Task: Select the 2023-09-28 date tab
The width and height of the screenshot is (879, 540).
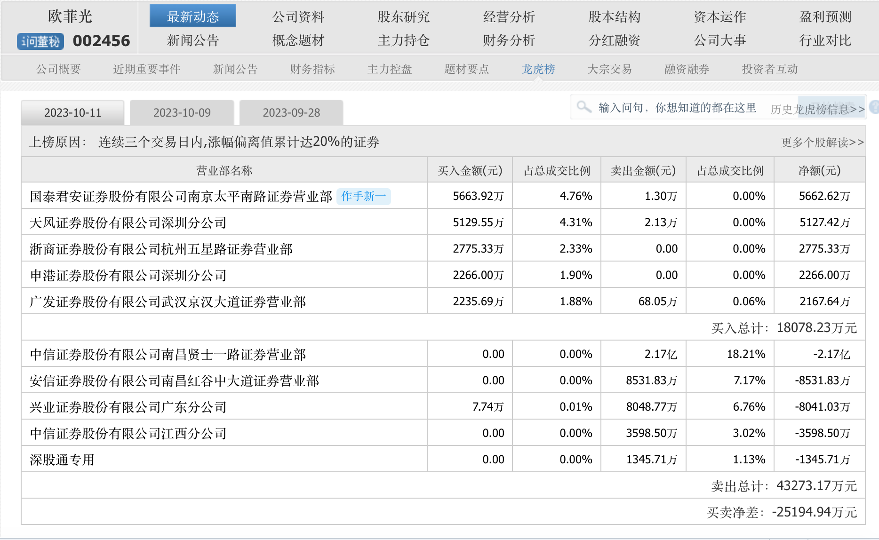Action: (291, 113)
